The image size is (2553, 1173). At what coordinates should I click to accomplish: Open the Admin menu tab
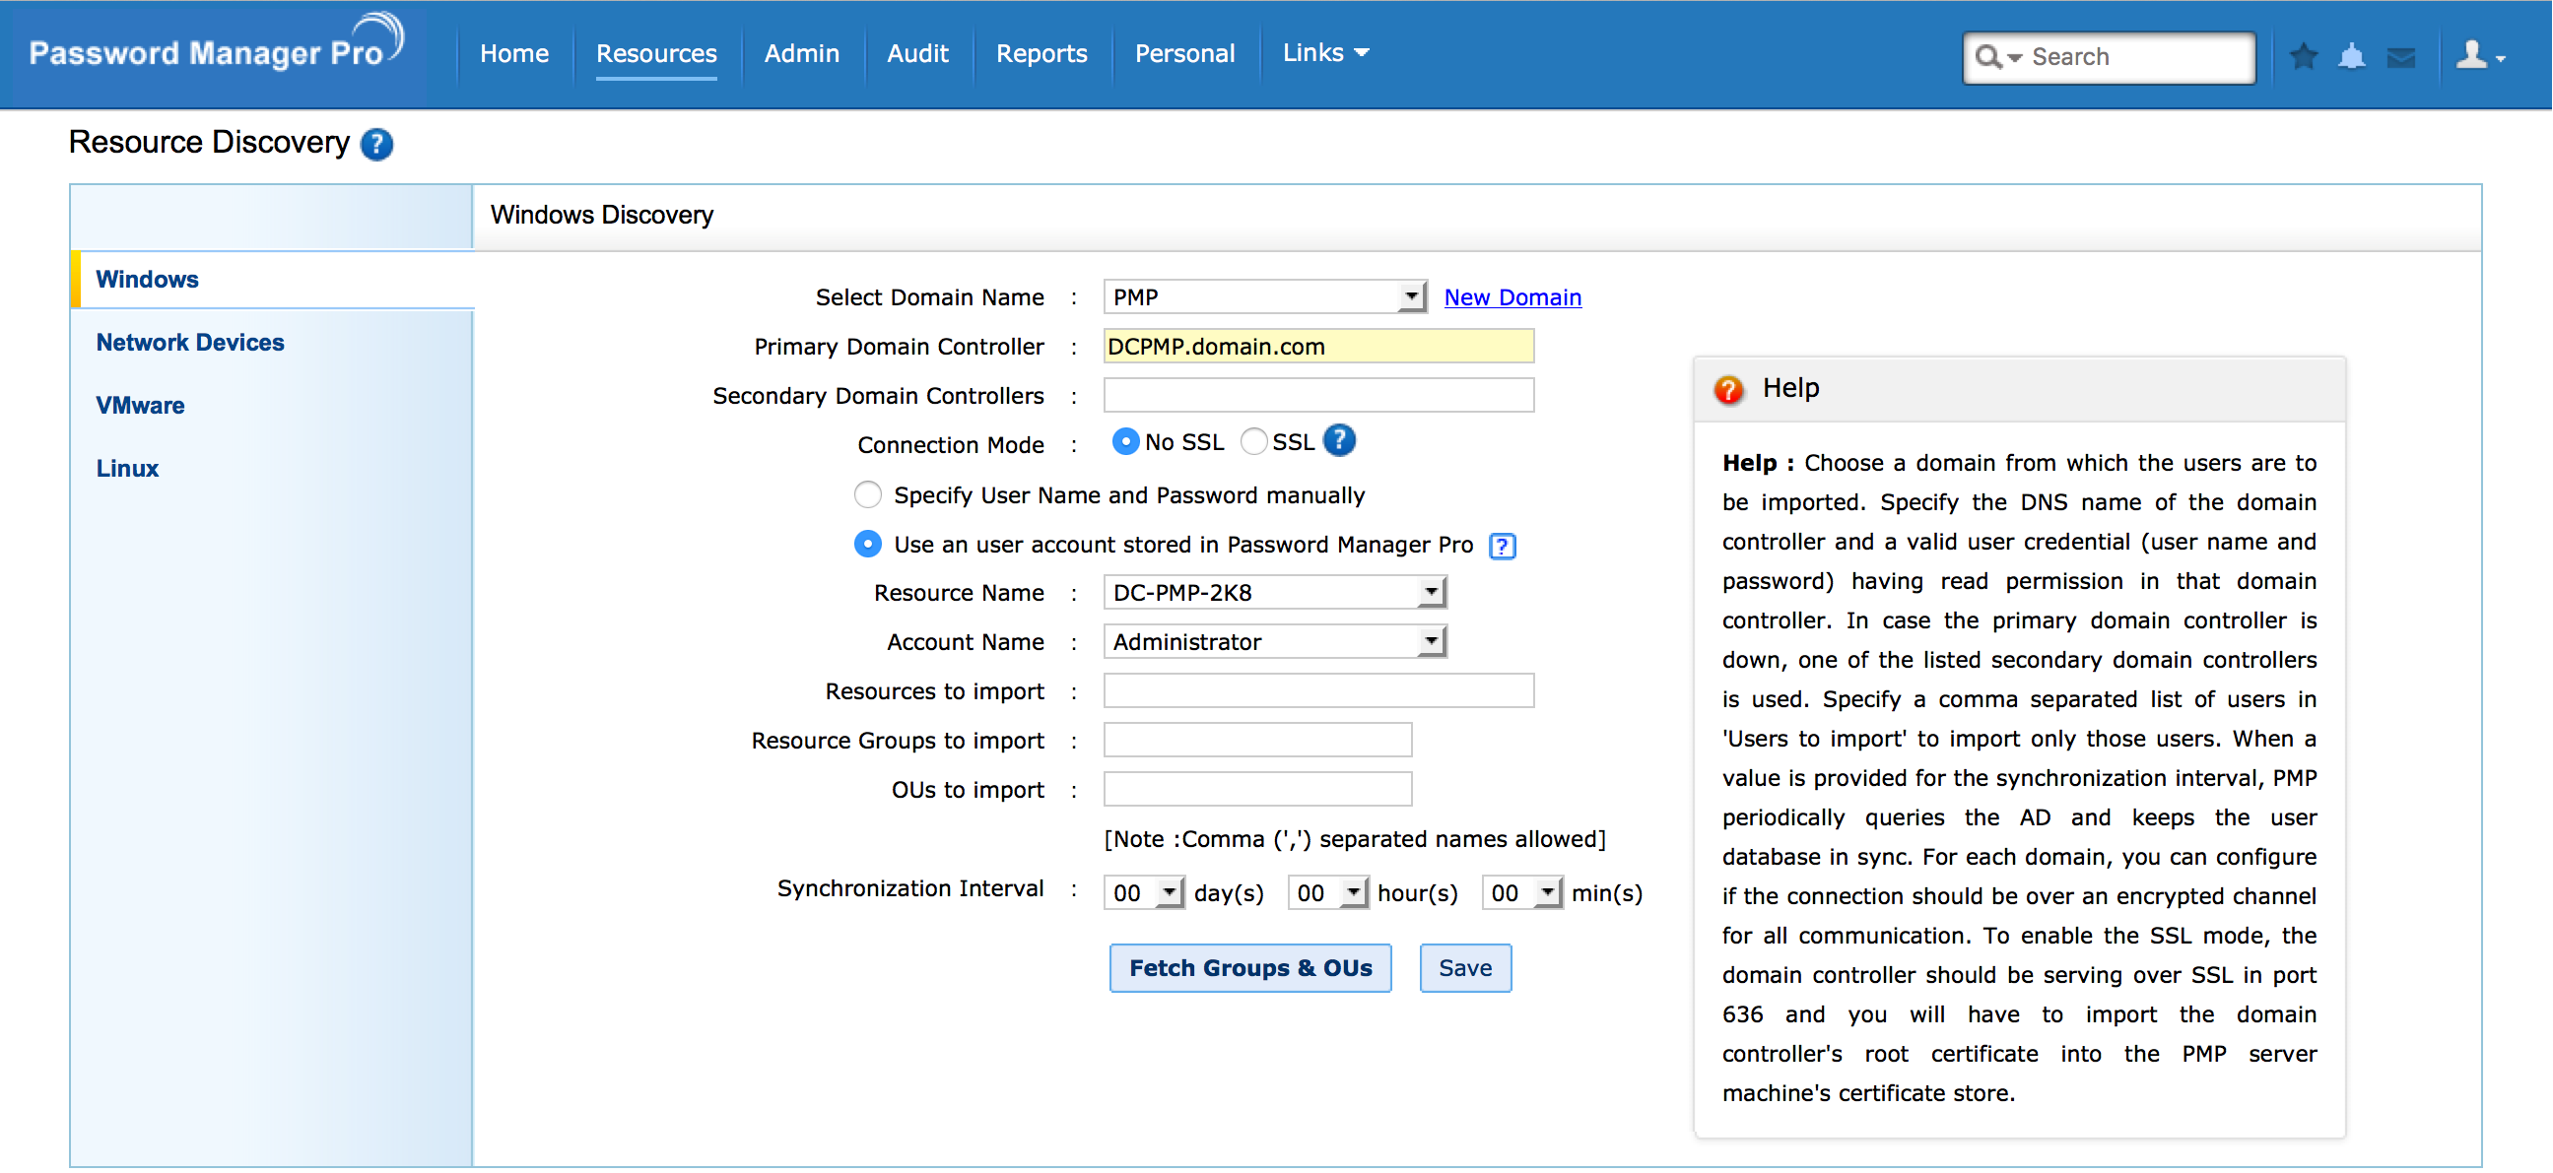(801, 53)
